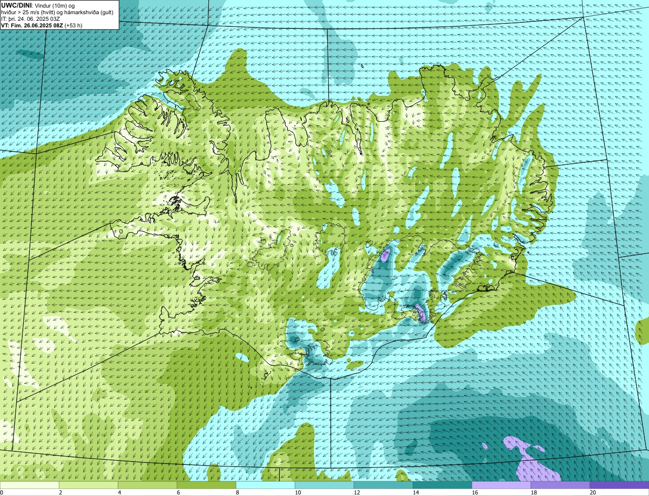Click the 8–10 m/s light cyan legend swatch
Viewport: 649px width, 496px height.
265,485
